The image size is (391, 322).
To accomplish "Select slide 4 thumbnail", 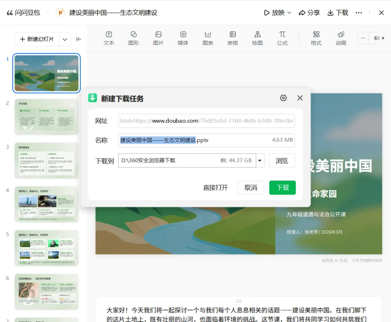I will 46,204.
